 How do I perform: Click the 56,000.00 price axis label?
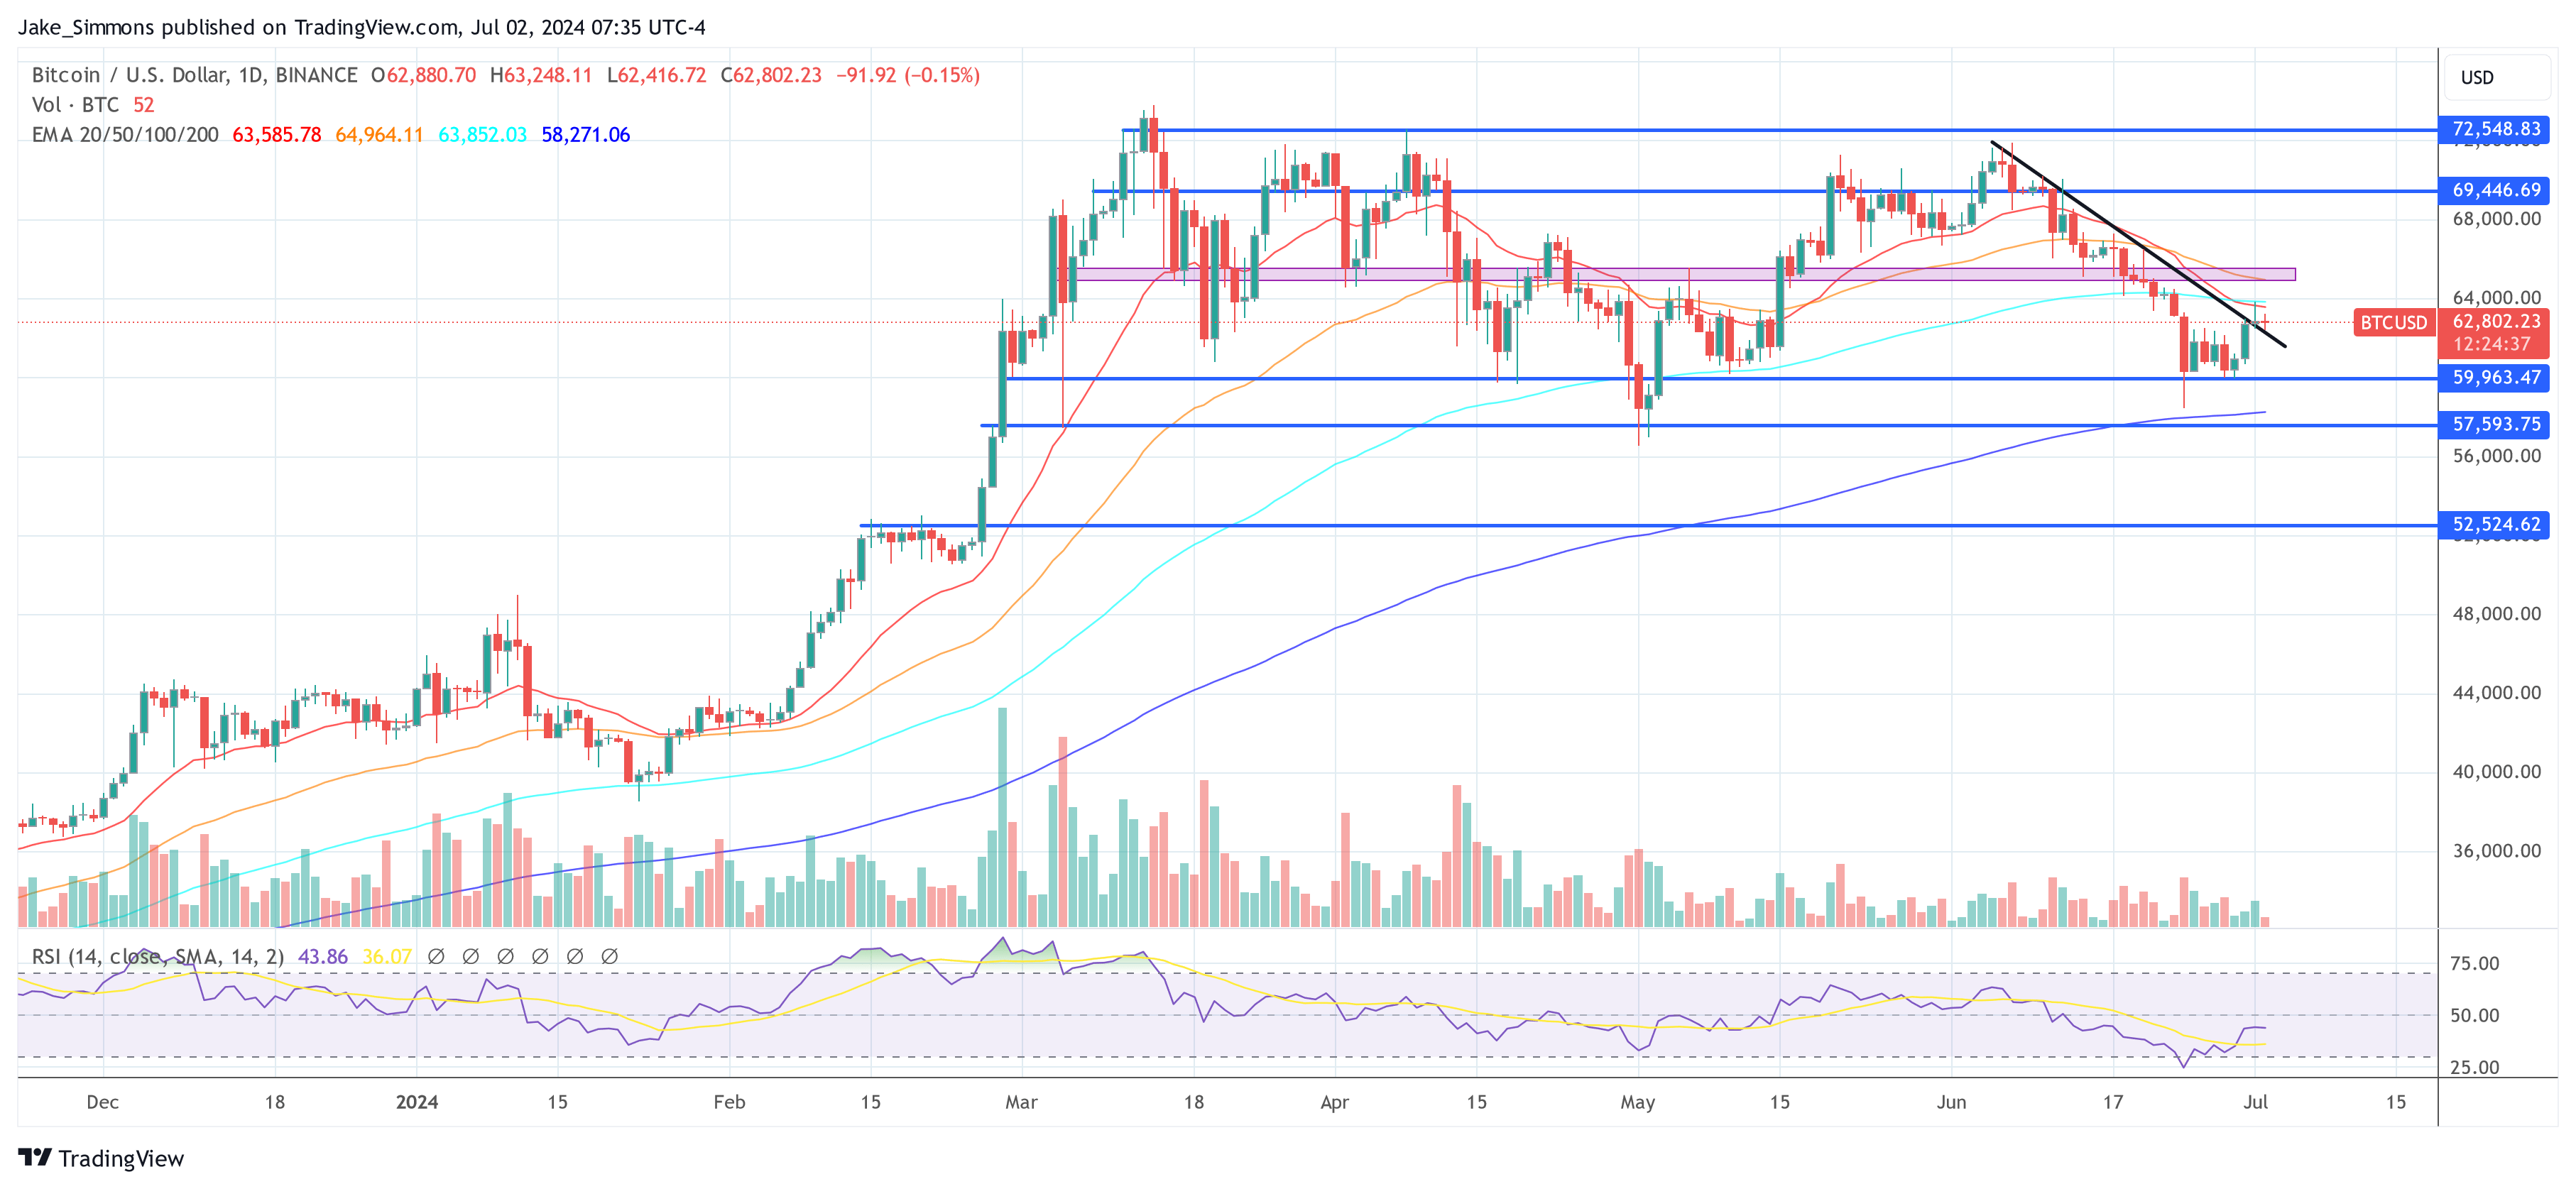2496,456
